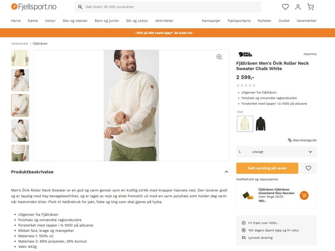This screenshot has width=335, height=251.
Task: Click Sett varsling på varen button
Action: tap(267, 168)
